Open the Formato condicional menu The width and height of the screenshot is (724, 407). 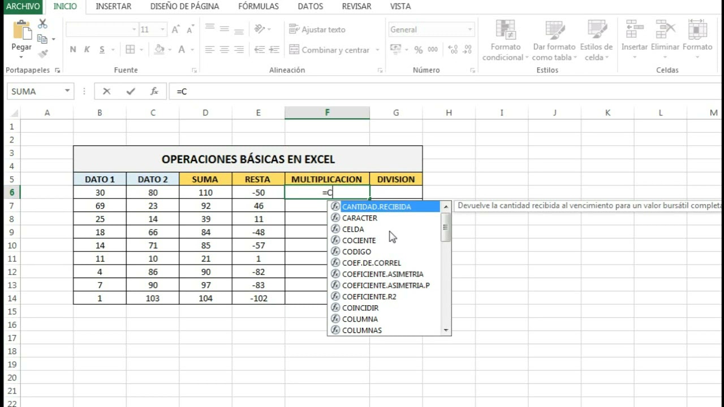(506, 41)
